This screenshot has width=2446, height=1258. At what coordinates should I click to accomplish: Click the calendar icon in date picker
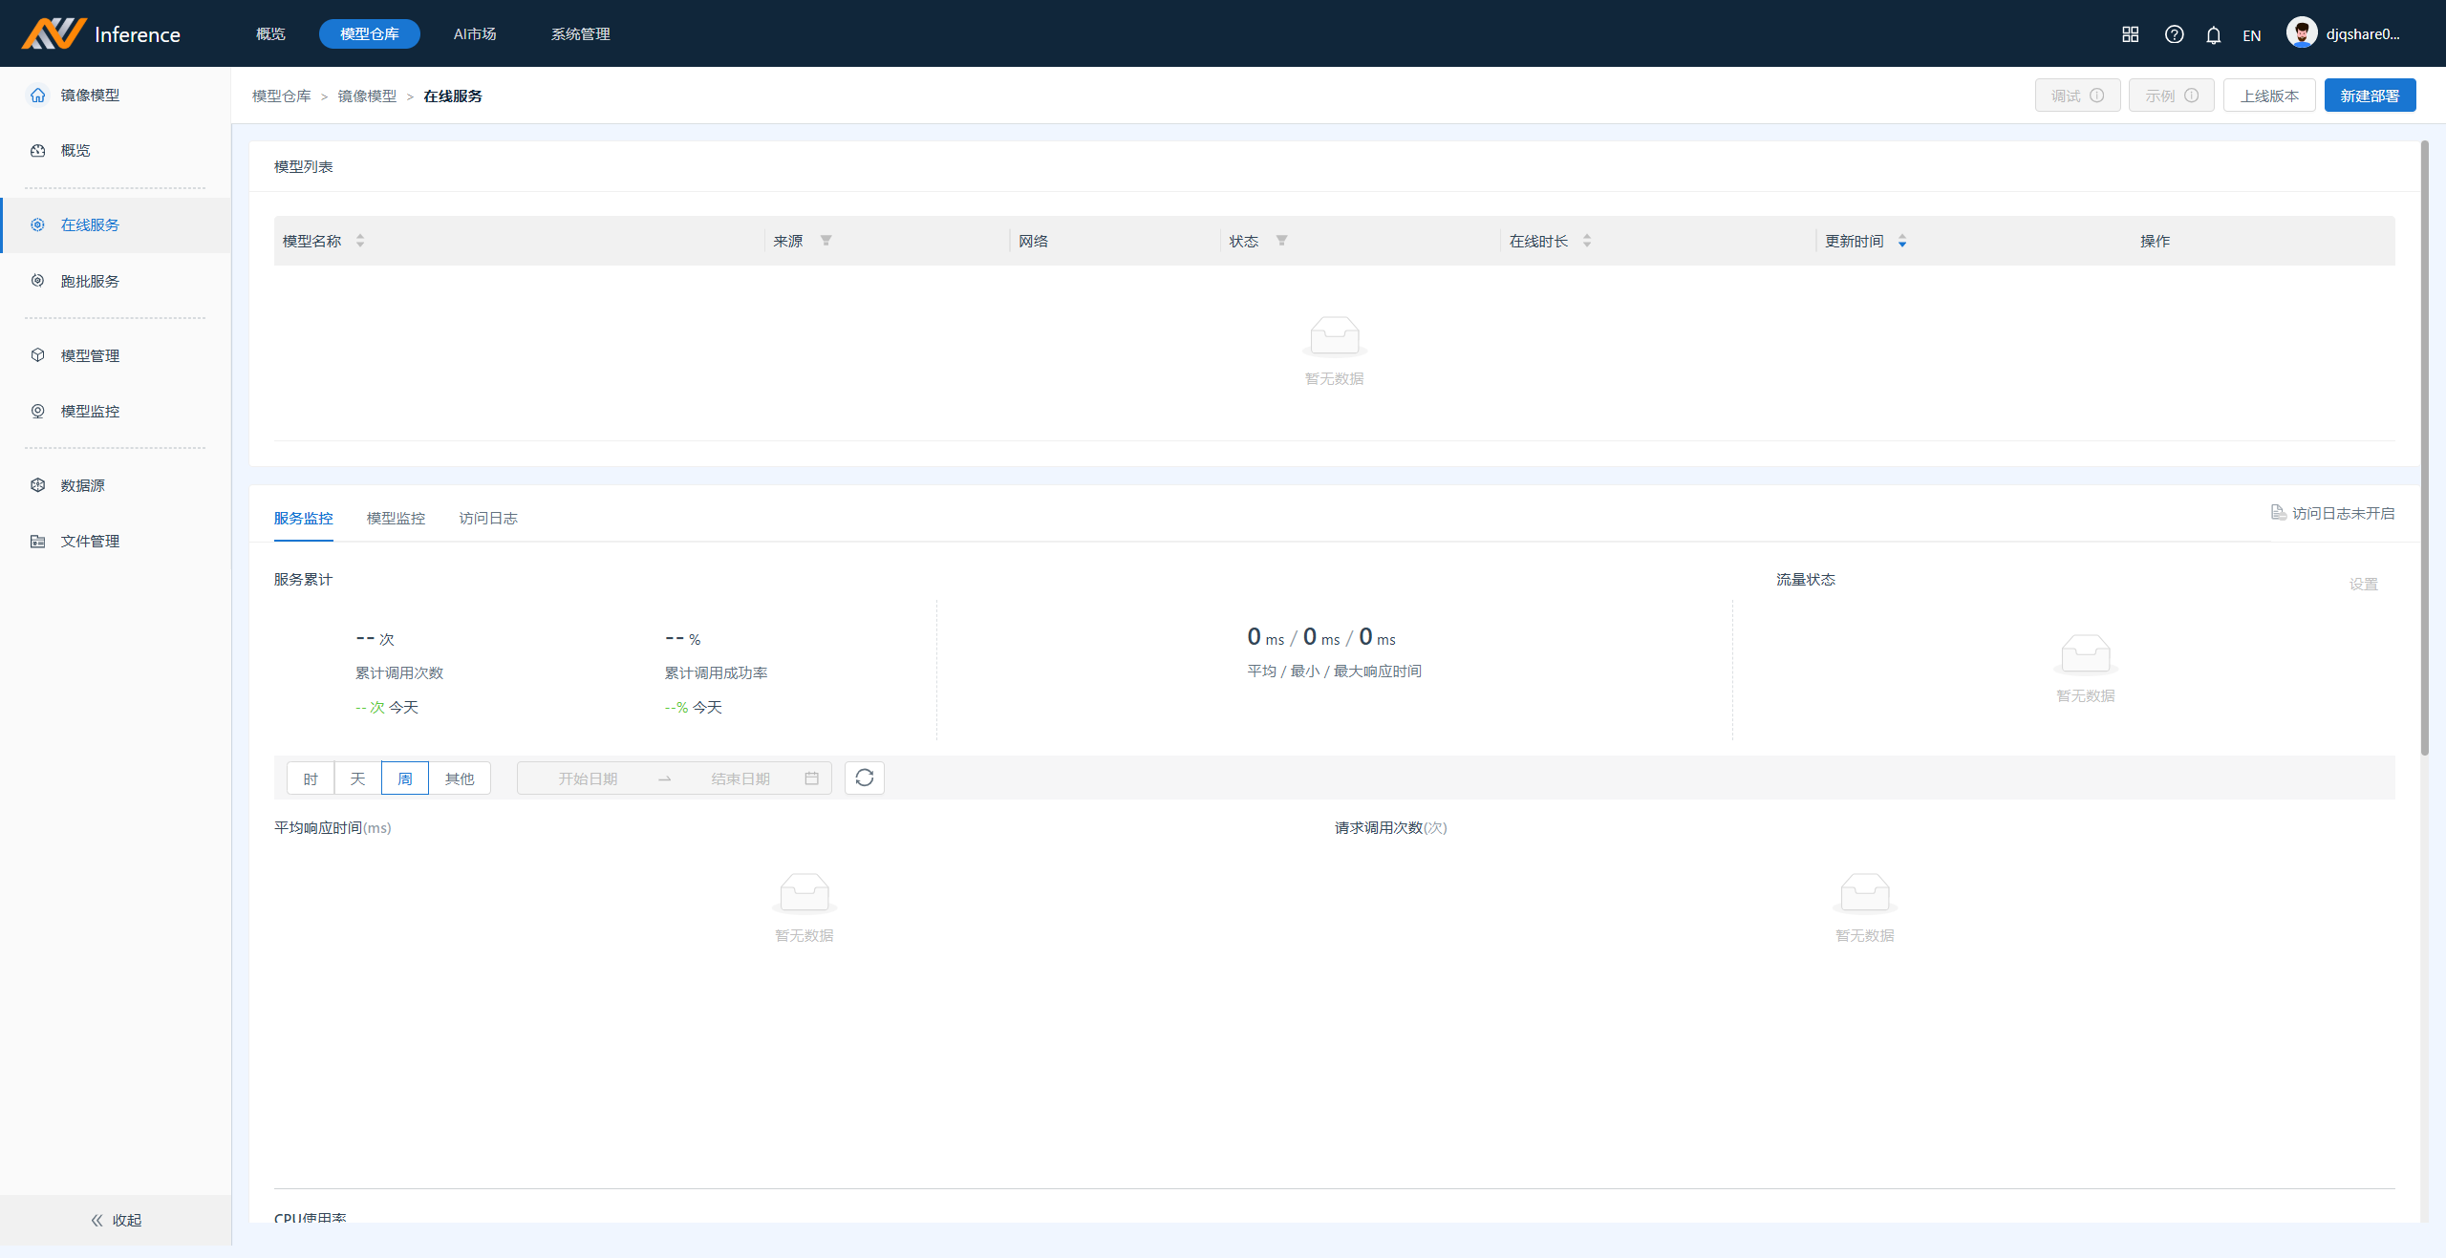[x=811, y=778]
